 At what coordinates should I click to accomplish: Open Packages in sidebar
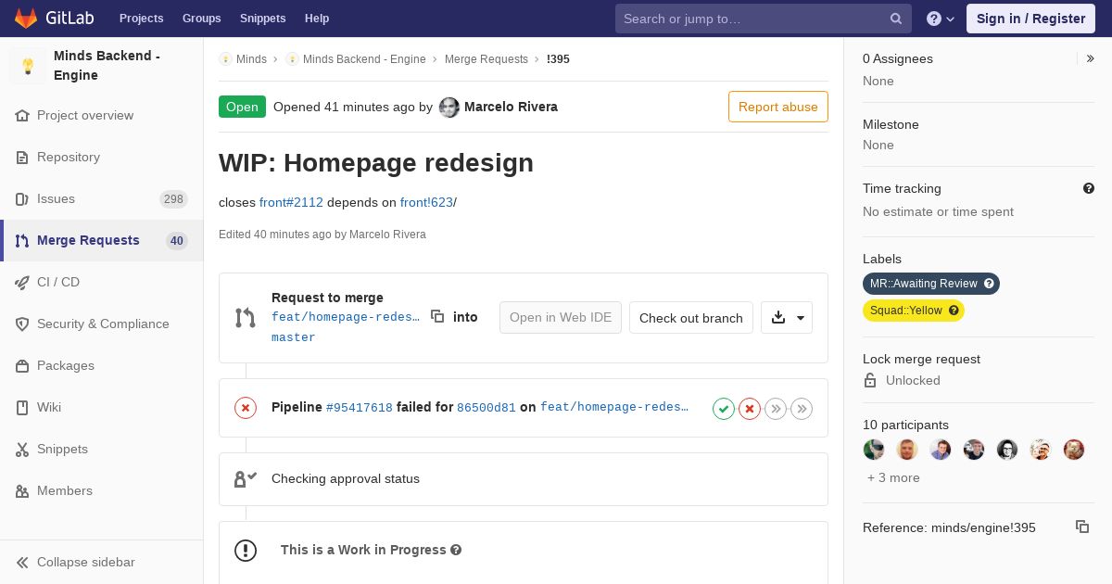(x=101, y=365)
